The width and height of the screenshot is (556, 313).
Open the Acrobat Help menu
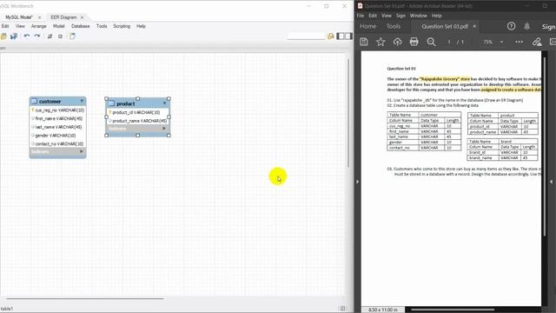point(436,16)
